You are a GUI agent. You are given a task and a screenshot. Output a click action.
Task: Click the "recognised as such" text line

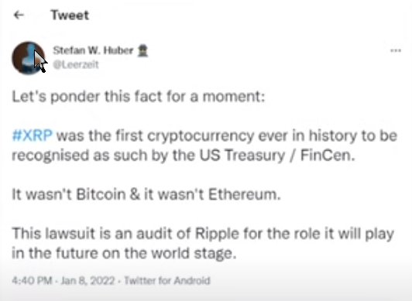(x=184, y=155)
